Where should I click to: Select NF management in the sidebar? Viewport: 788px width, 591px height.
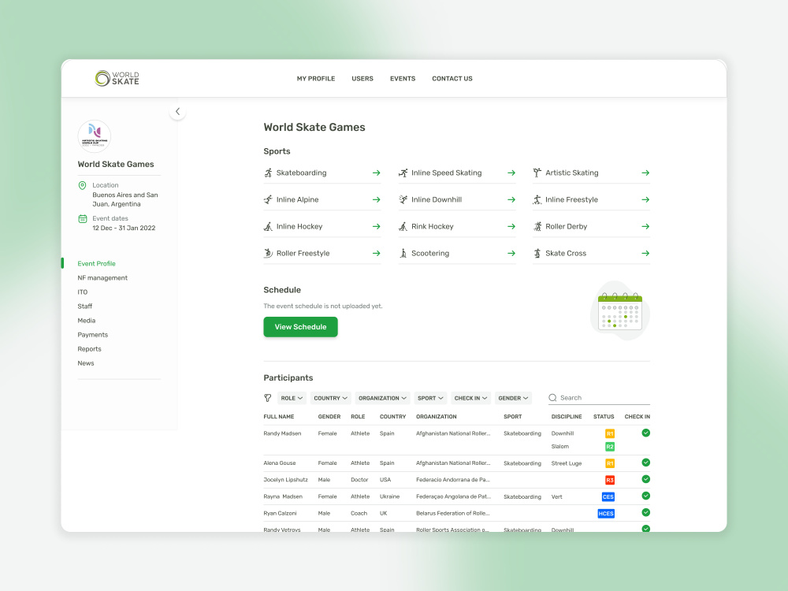pos(102,278)
